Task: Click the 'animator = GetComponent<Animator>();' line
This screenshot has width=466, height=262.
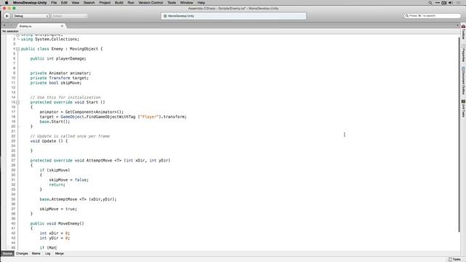Action: pos(82,112)
